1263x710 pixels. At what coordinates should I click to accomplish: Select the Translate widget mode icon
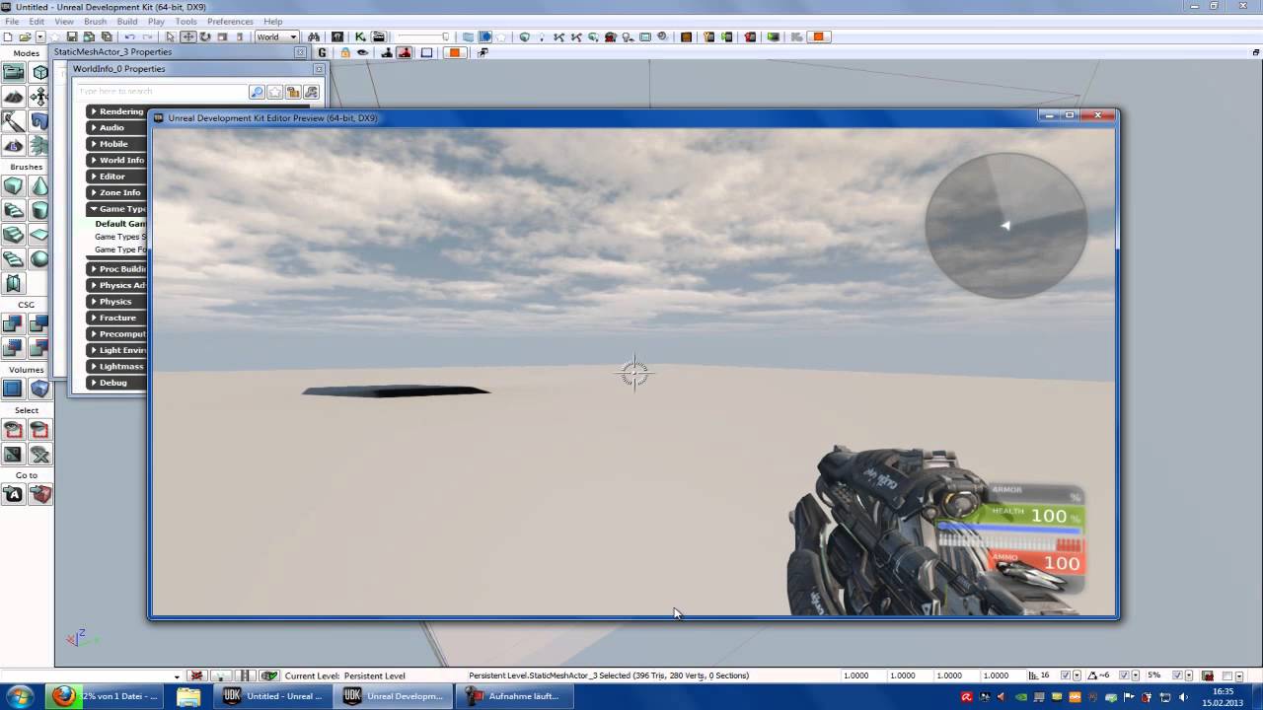click(x=187, y=37)
